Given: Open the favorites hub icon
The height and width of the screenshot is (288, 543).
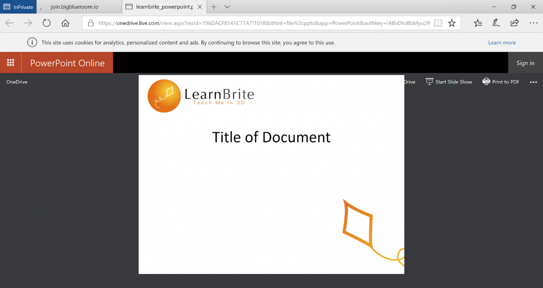Looking at the screenshot, I should point(478,23).
